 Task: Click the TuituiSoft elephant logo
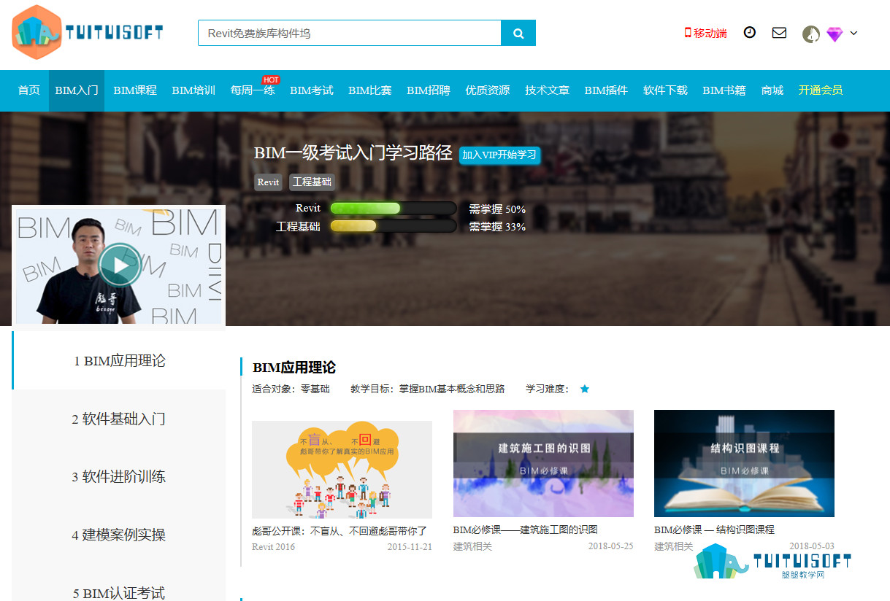click(x=88, y=32)
